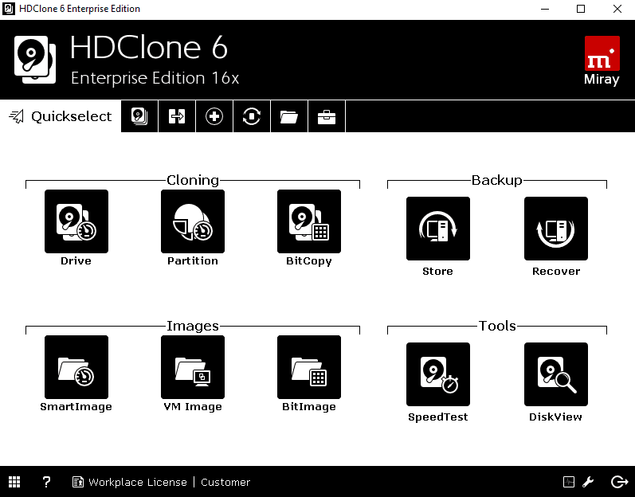
Task: Click the exit arrow icon
Action: click(619, 482)
